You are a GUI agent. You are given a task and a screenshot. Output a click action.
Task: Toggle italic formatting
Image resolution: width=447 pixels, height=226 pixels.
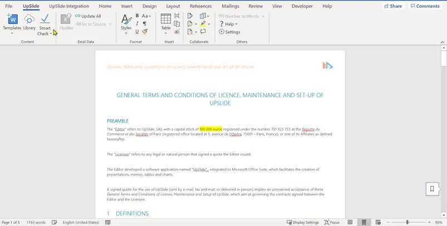point(137,23)
